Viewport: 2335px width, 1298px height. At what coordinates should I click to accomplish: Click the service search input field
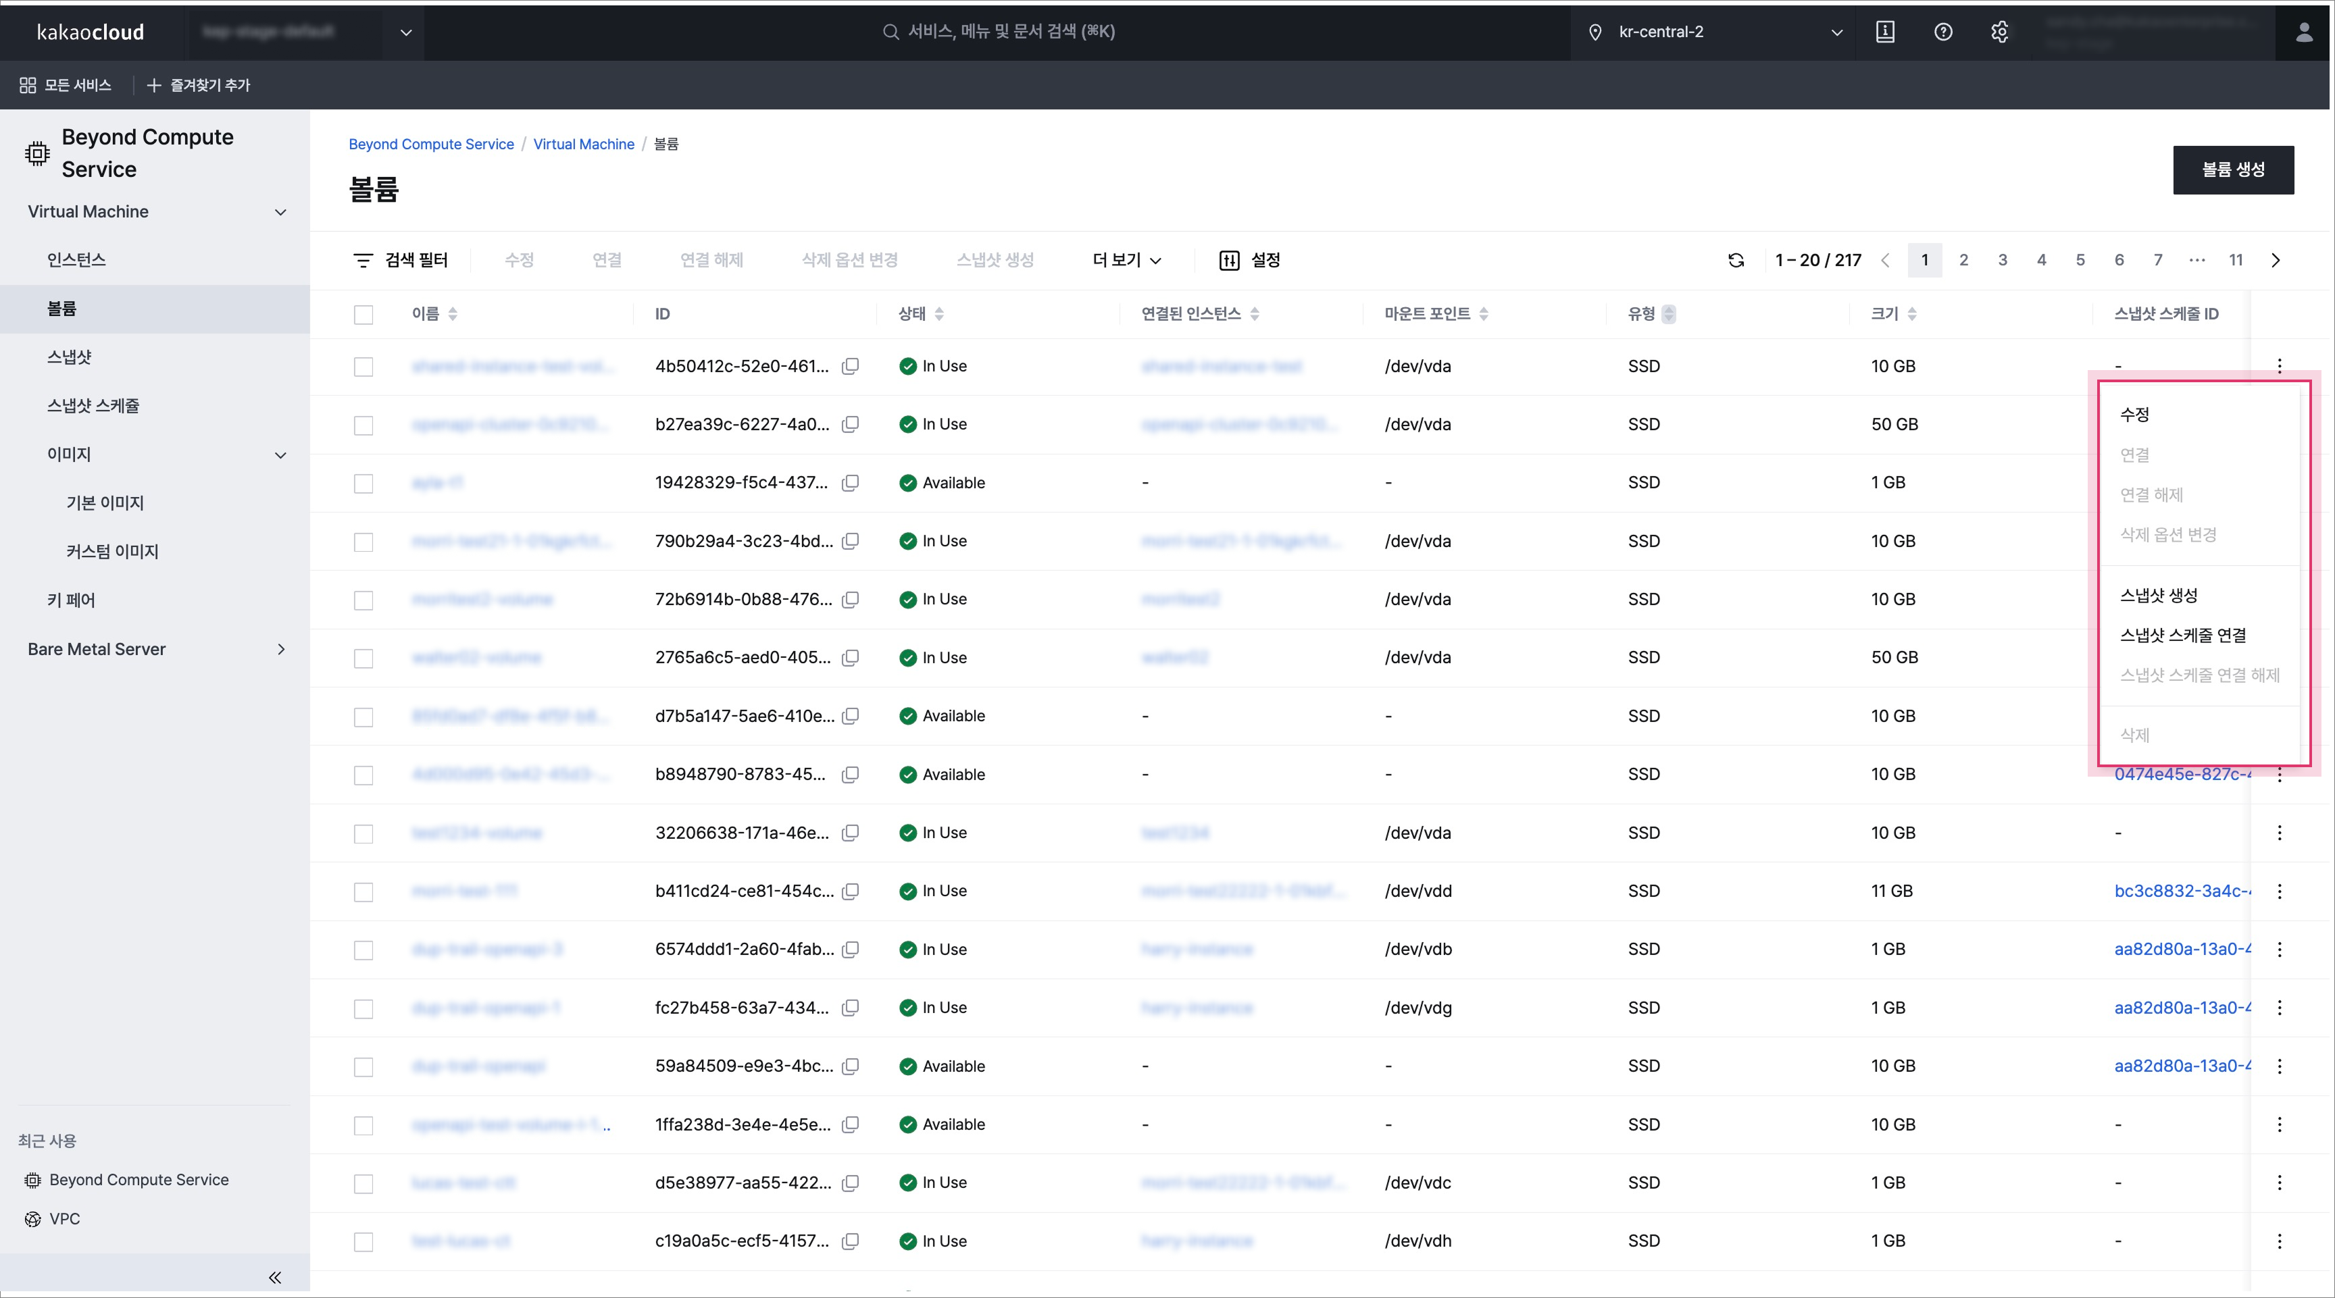click(1011, 32)
